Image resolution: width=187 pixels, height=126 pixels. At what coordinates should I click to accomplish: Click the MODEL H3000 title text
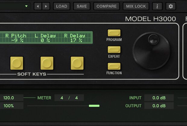pos(151,19)
